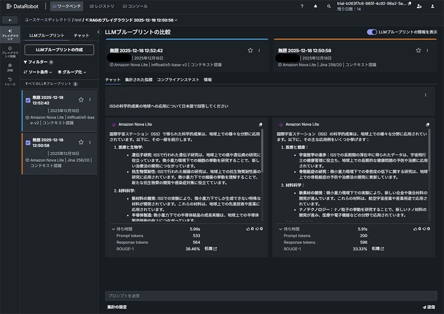Open the 引用 citation link for left response
Viewport: 444px width, 314px height.
coord(210,248)
